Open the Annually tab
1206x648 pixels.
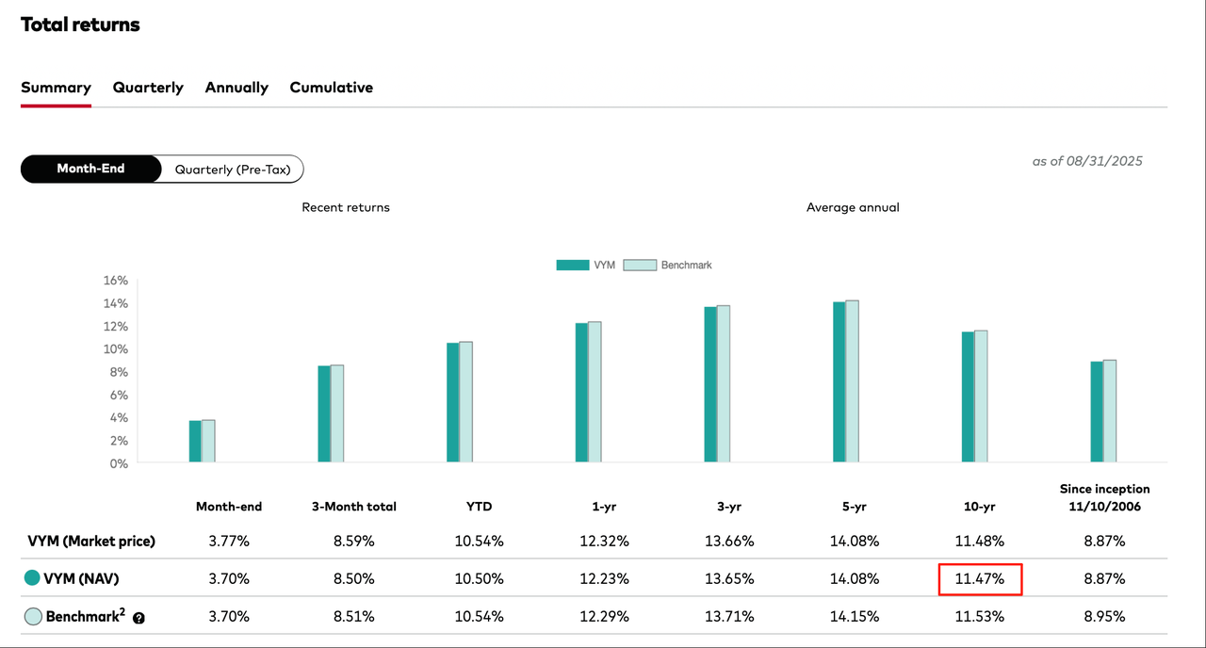(236, 88)
